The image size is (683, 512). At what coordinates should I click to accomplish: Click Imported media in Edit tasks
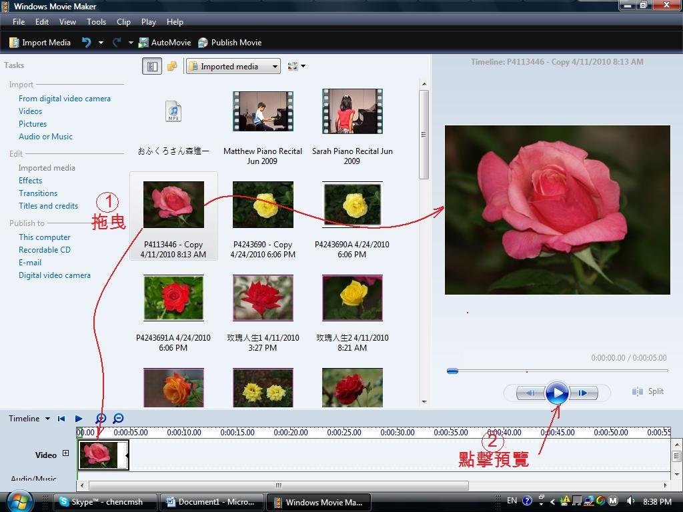[x=47, y=167]
